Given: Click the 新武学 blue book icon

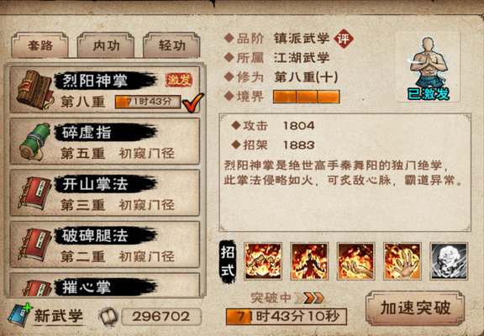Looking at the screenshot, I should [x=20, y=315].
